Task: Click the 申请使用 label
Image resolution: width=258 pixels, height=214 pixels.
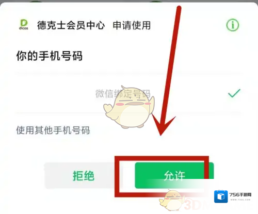Action: [132, 25]
